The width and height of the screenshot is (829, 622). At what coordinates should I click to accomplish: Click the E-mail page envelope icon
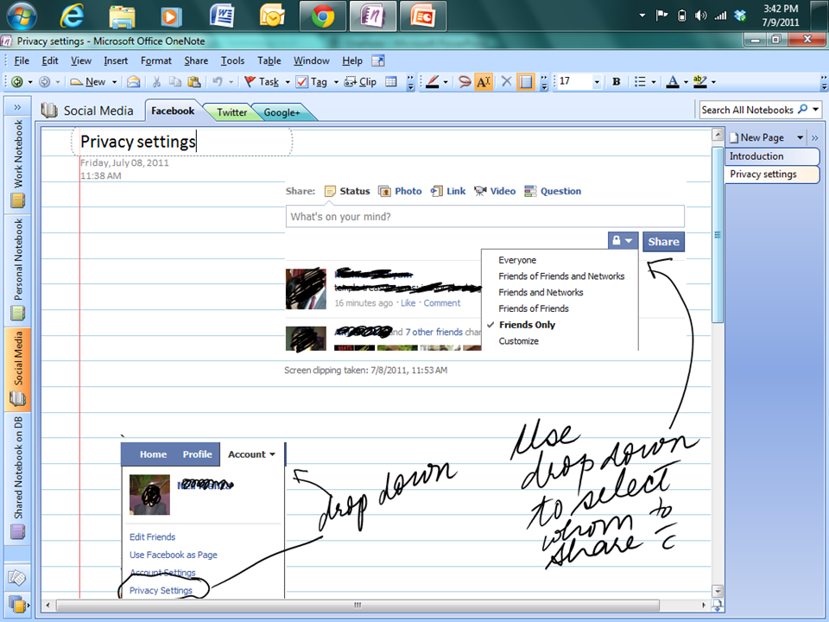[x=134, y=81]
